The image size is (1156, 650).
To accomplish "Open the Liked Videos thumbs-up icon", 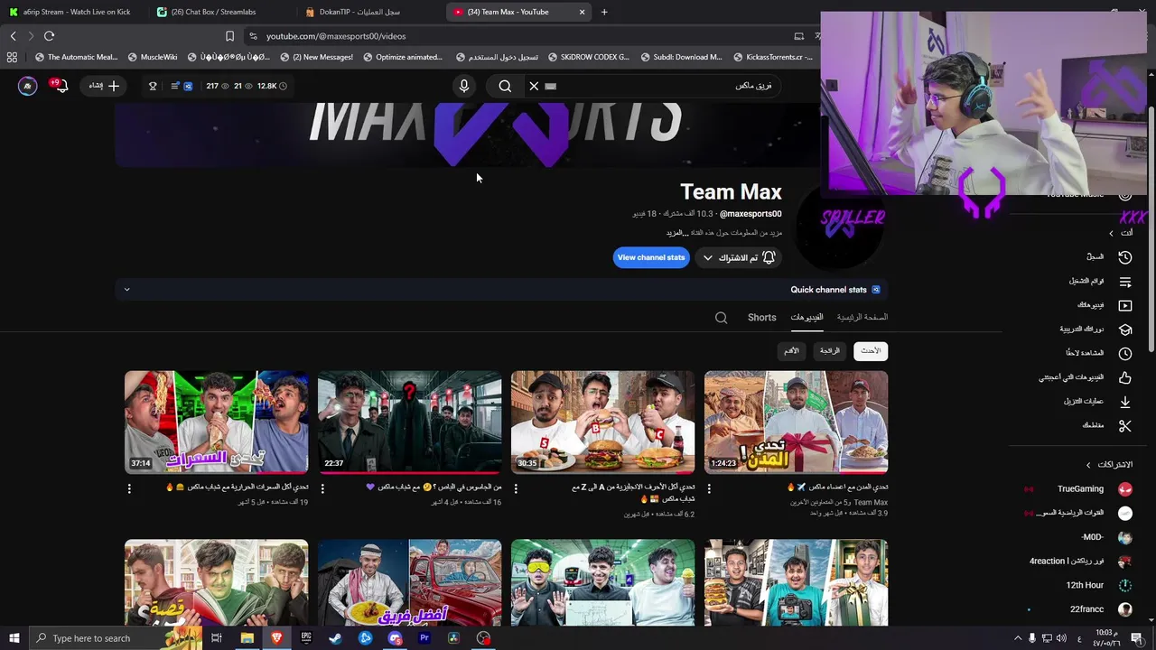I will tap(1125, 377).
